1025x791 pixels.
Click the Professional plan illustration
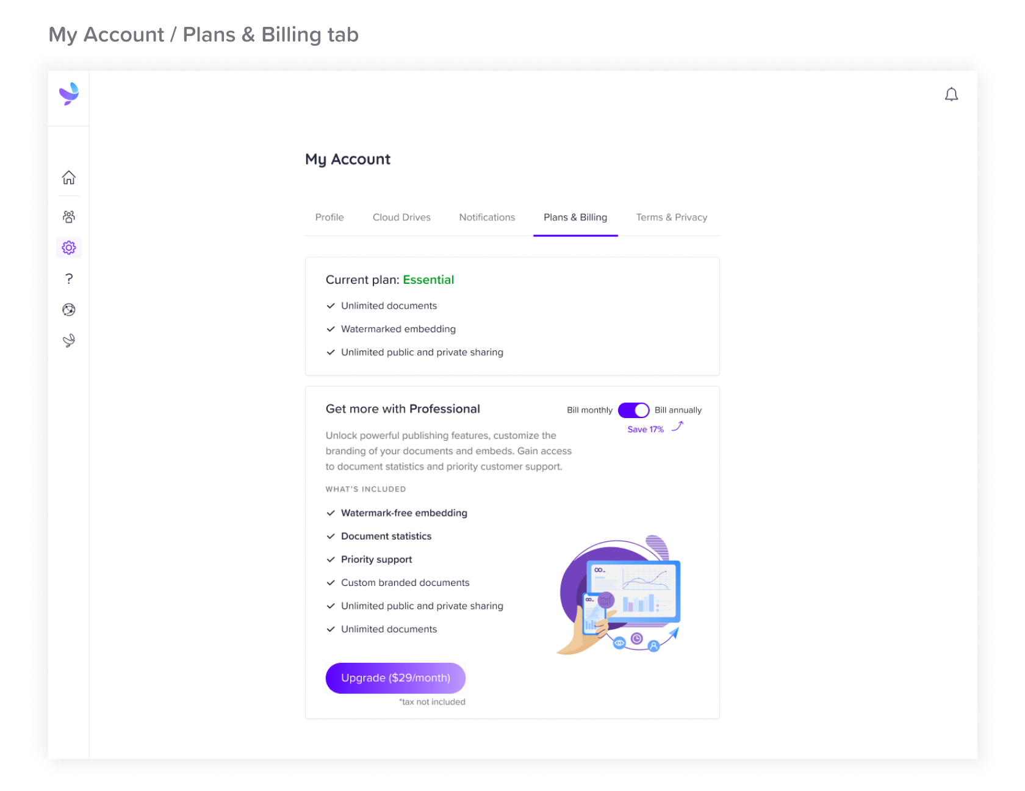point(619,594)
